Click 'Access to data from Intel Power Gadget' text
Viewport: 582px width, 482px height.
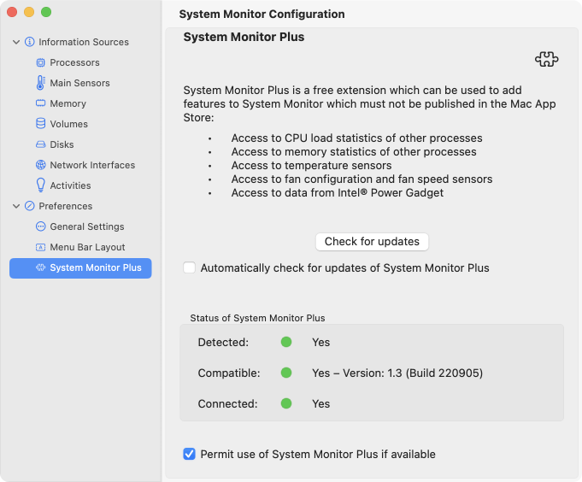(338, 192)
